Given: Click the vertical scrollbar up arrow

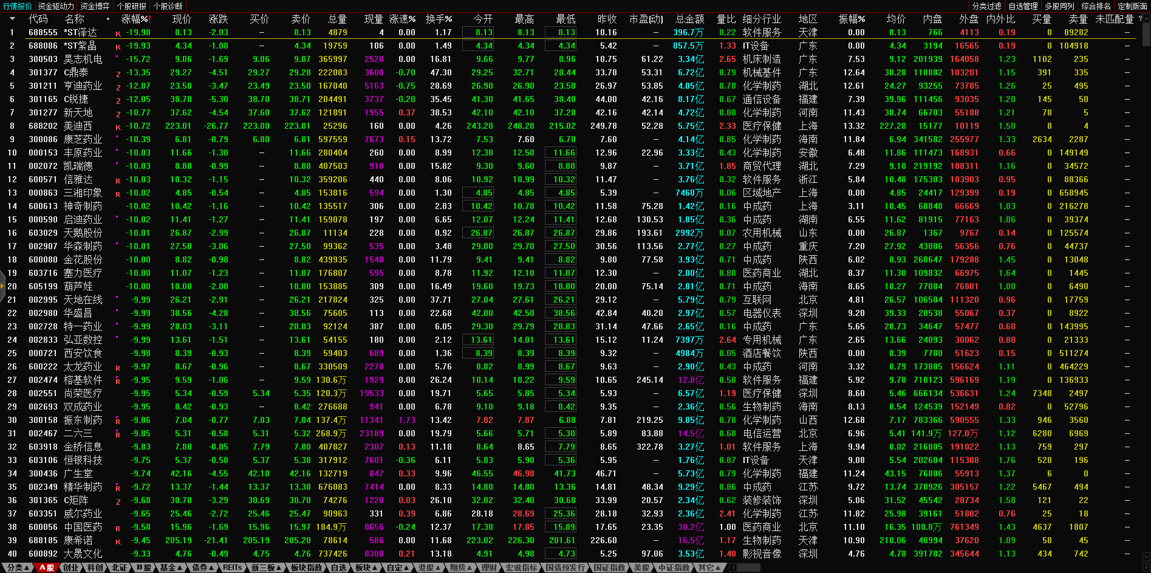Looking at the screenshot, I should (1146, 19).
